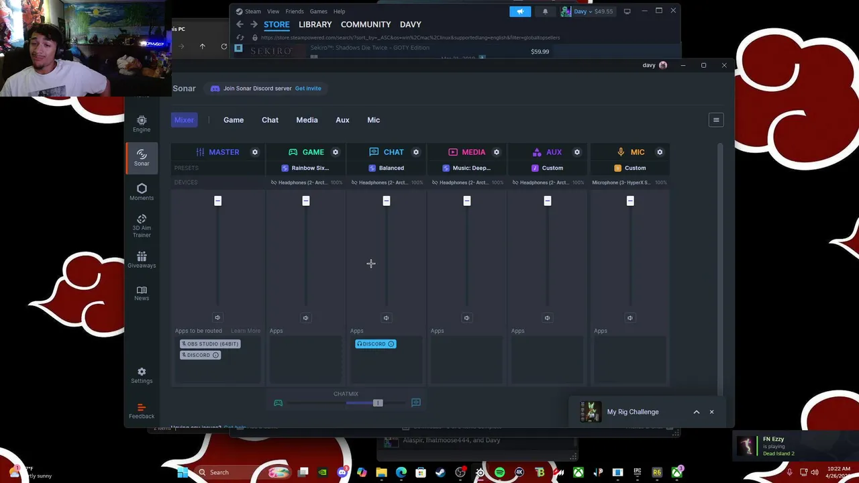Open AUX channel settings gear
Image resolution: width=859 pixels, height=483 pixels.
[577, 152]
